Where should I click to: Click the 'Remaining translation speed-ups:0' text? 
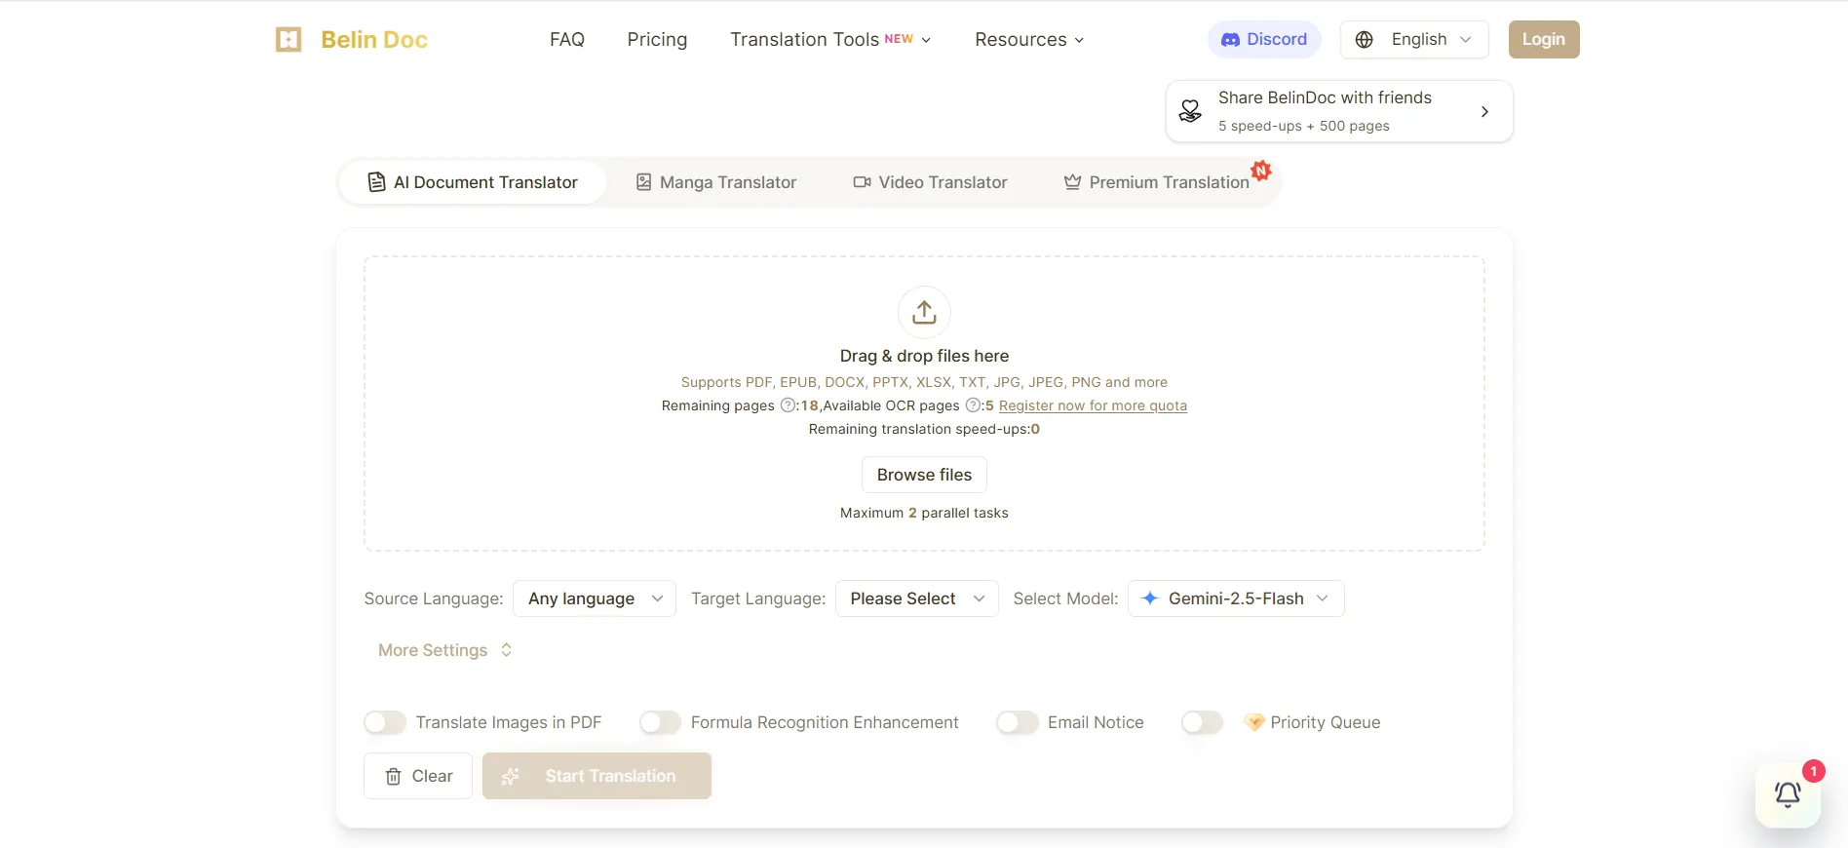click(924, 429)
